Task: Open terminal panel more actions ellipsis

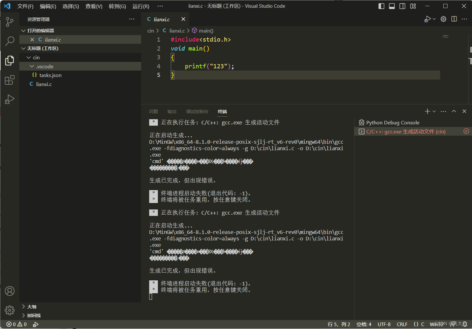Action: pyautogui.click(x=444, y=111)
